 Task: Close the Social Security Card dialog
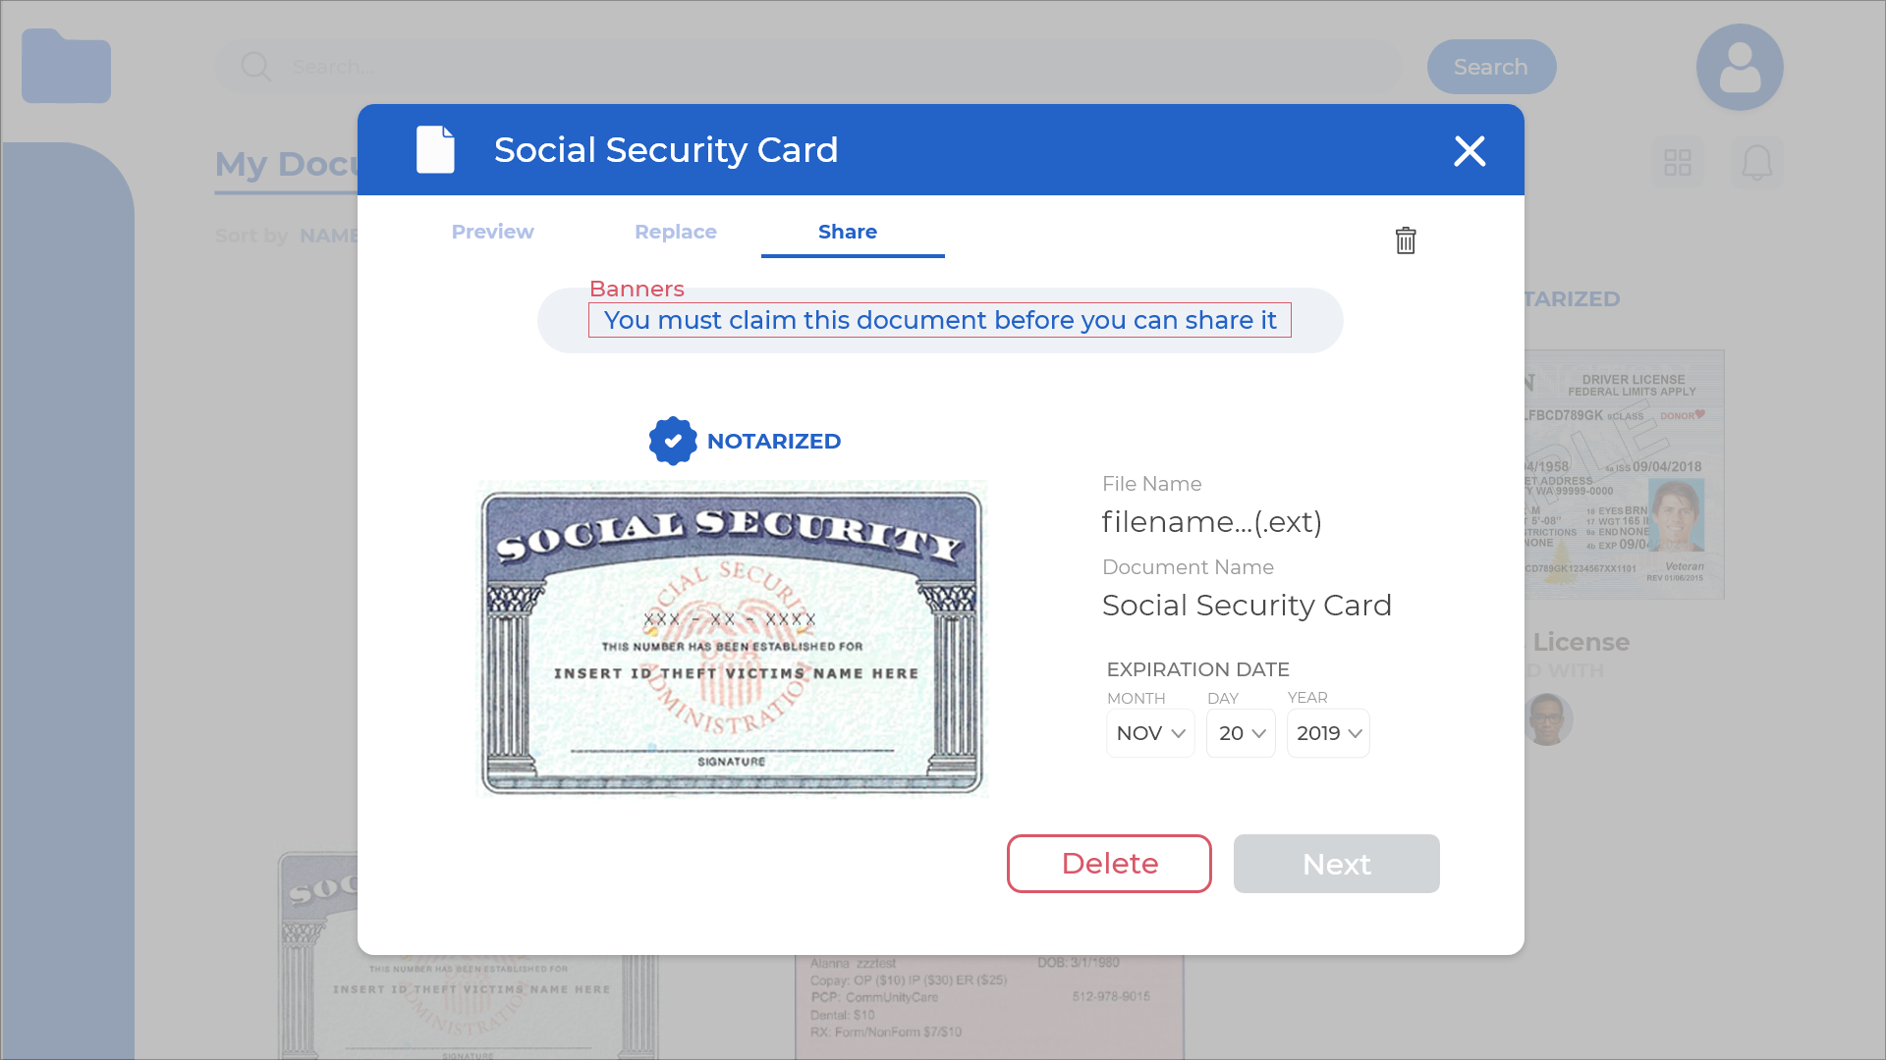(x=1470, y=151)
